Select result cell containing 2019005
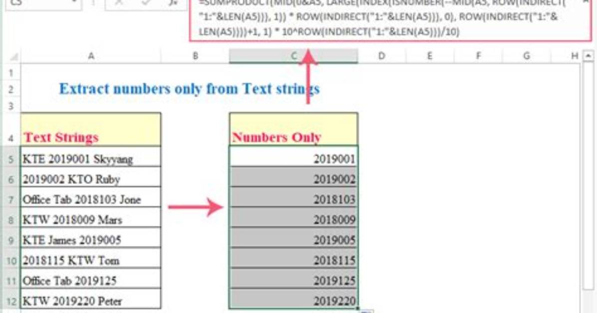 click(294, 238)
